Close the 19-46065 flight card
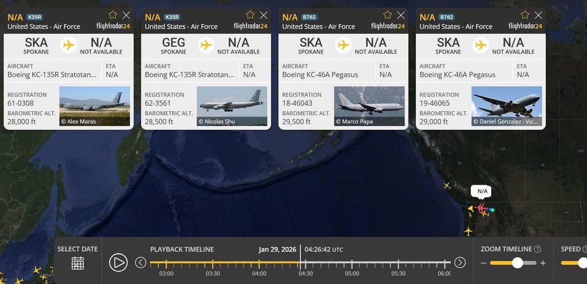 pos(539,15)
